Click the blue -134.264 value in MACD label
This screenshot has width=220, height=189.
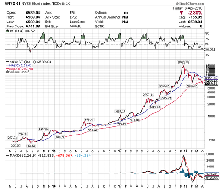[x=82, y=155]
